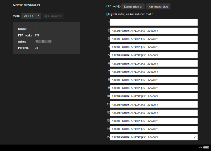Screen dimensions: 211x151
Task: Click caption text field number 10
Action: (154, 96)
